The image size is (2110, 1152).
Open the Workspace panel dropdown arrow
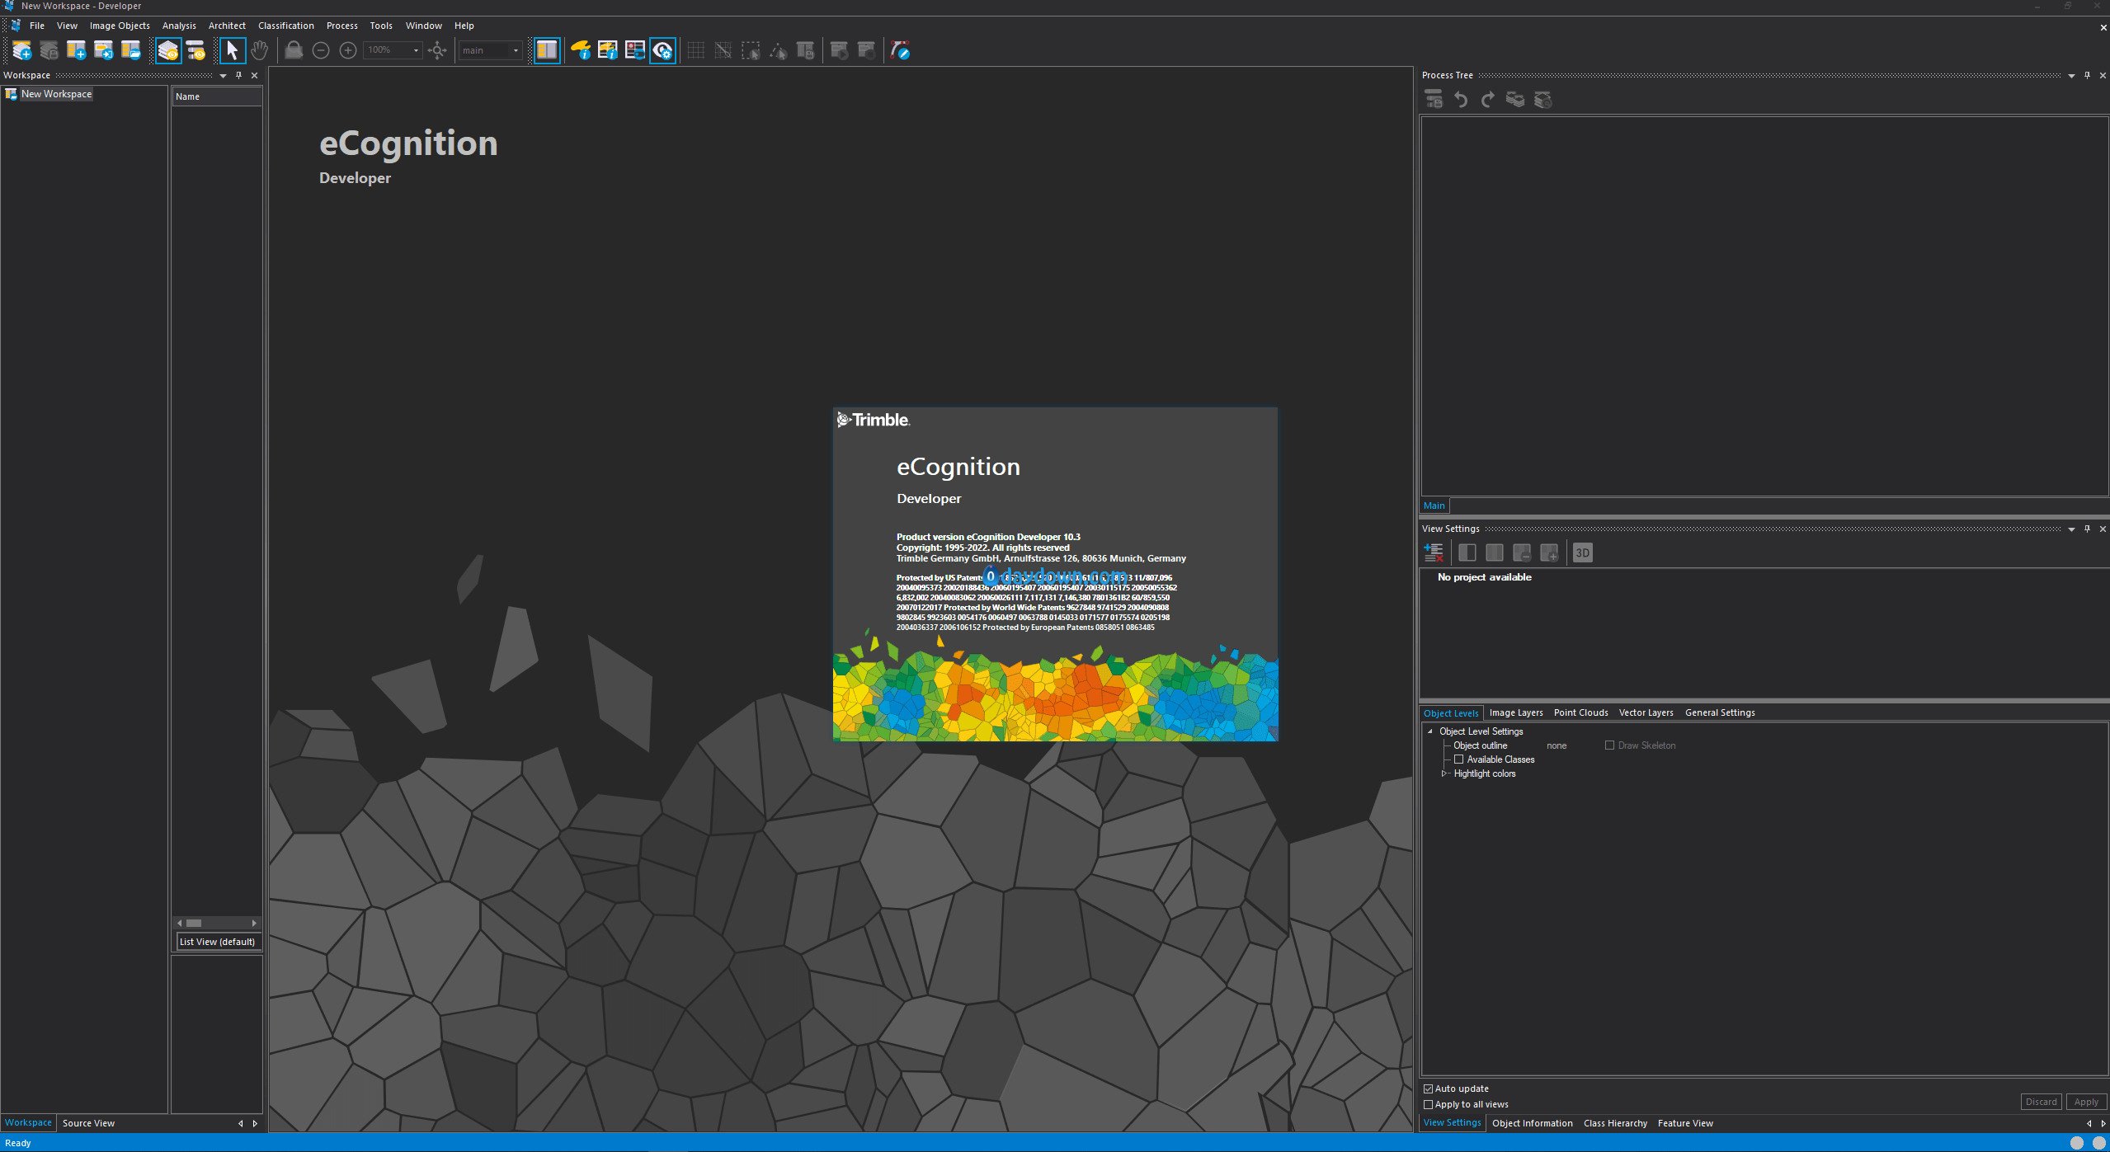223,76
